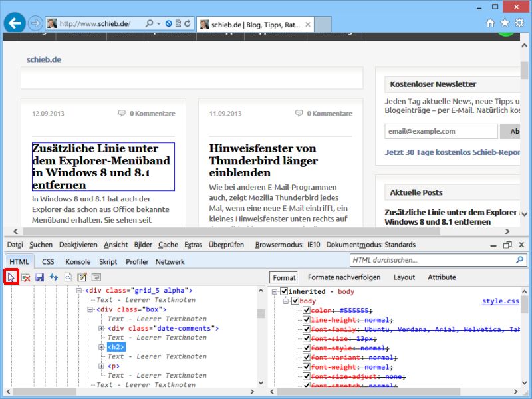Toggle the font-variant: normal checkbox
This screenshot has width=532, height=399.
click(307, 358)
